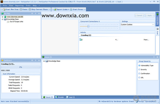Screen dimensions: 160x104
Task: Open the first toolbar overflow arrow after Skip Current Phase
Action: coord(50,9)
